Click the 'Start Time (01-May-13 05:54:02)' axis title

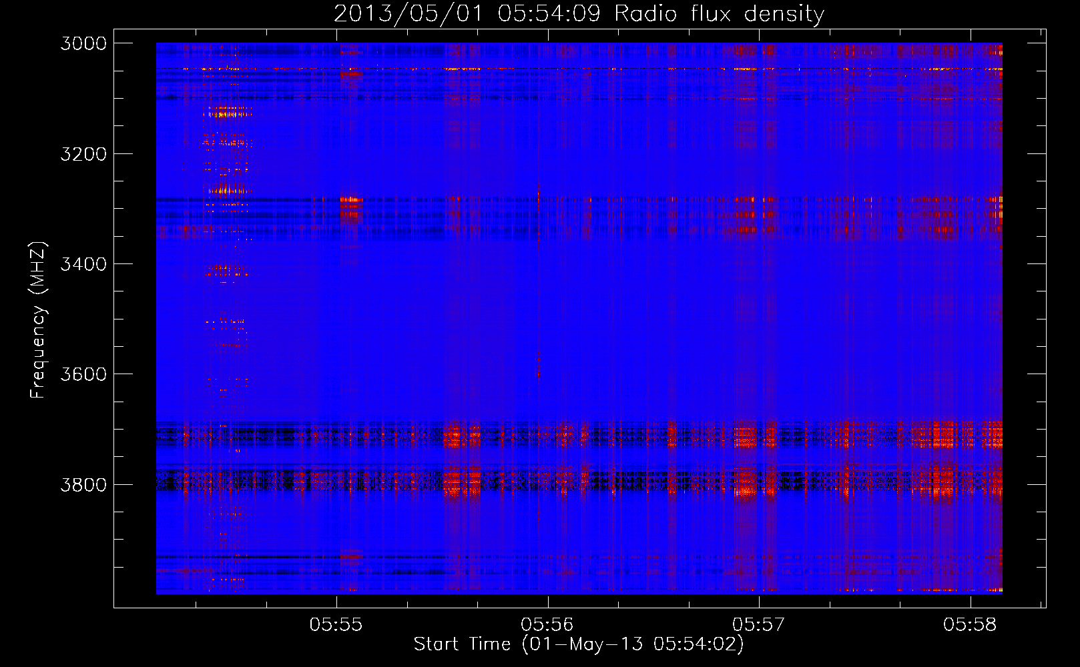tap(579, 644)
